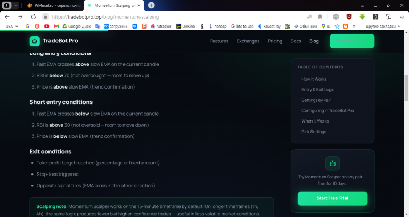The width and height of the screenshot is (409, 217).
Task: Expand the USA bookmarks folder
Action: click(12, 26)
